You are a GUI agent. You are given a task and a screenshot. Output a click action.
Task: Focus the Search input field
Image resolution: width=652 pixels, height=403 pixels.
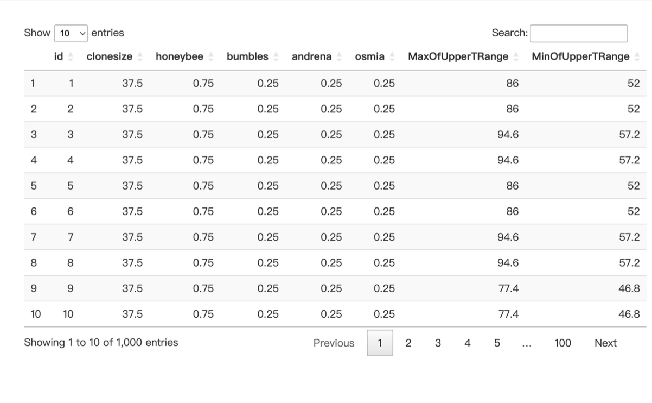coord(579,33)
